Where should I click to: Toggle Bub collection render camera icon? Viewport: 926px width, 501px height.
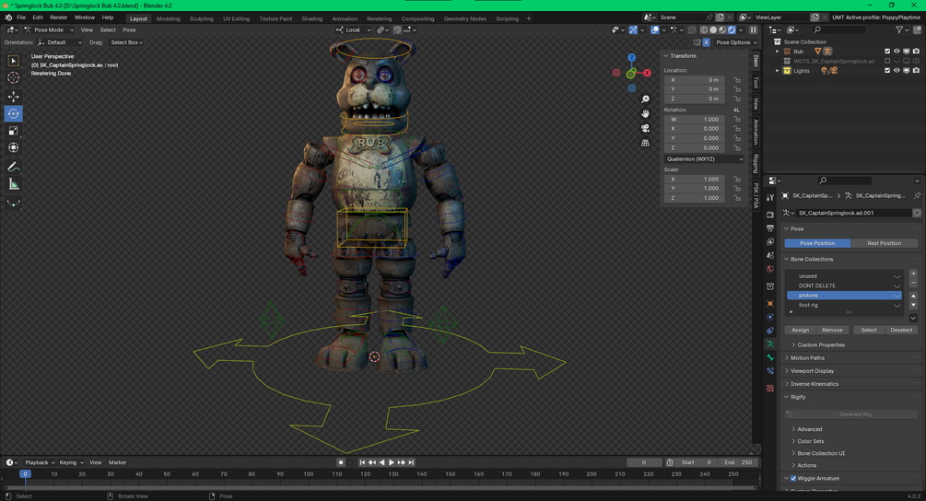[916, 52]
